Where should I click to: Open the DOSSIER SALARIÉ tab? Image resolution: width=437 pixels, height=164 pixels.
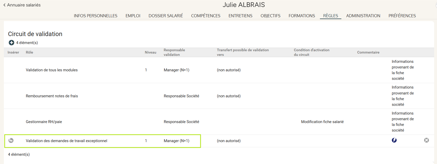[166, 16]
